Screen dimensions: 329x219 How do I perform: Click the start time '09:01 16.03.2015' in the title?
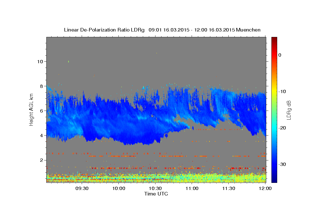[169, 30]
